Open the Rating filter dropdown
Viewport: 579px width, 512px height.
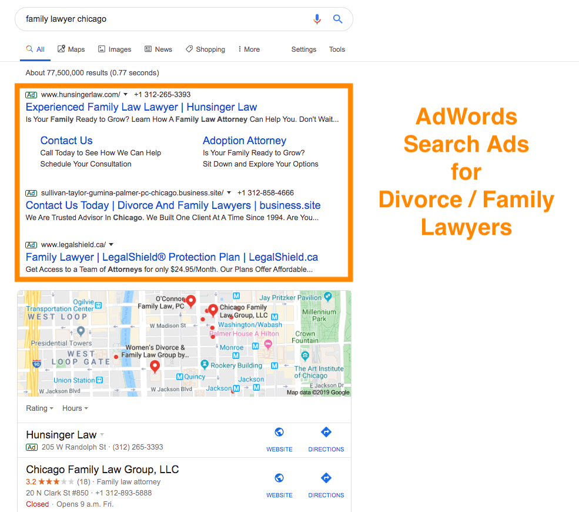(x=39, y=408)
